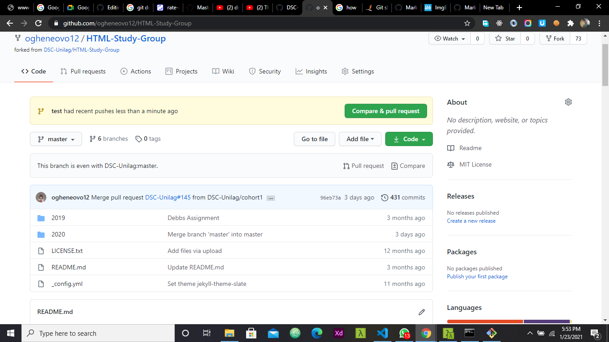The image size is (609, 342).
Task: Open WhatsApp from the taskbar
Action: pos(404,333)
